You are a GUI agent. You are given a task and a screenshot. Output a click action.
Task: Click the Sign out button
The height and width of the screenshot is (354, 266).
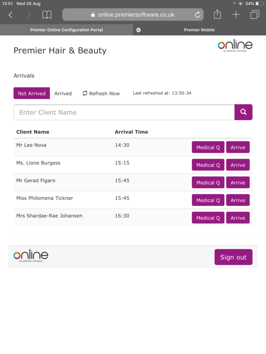coord(233,257)
